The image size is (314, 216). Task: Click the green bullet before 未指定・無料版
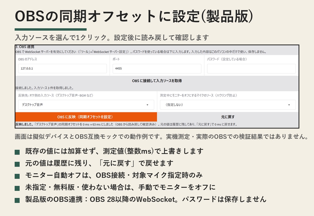pos(17,188)
